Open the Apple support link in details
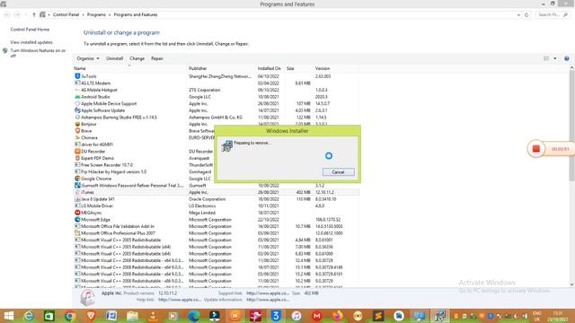Viewport: 575px width, 323px height. pos(268,293)
